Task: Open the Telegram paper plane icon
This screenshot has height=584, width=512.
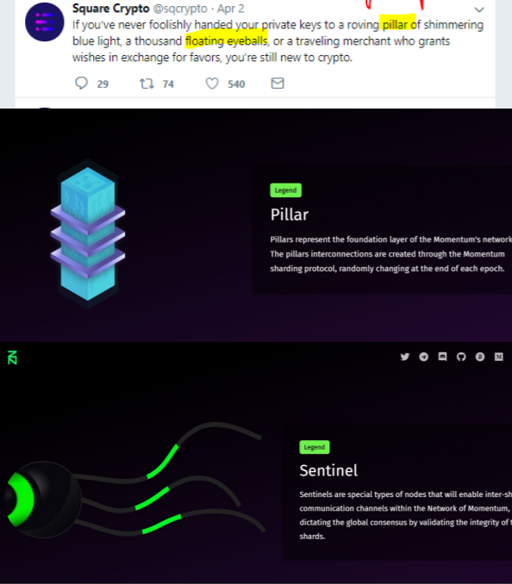Action: (424, 357)
